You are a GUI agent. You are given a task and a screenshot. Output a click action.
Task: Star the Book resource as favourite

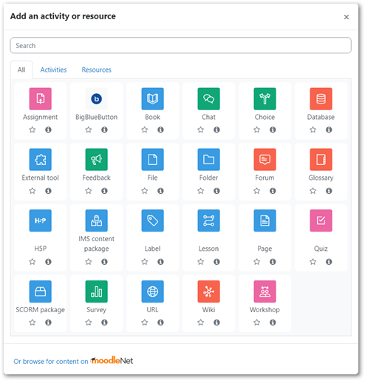145,129
